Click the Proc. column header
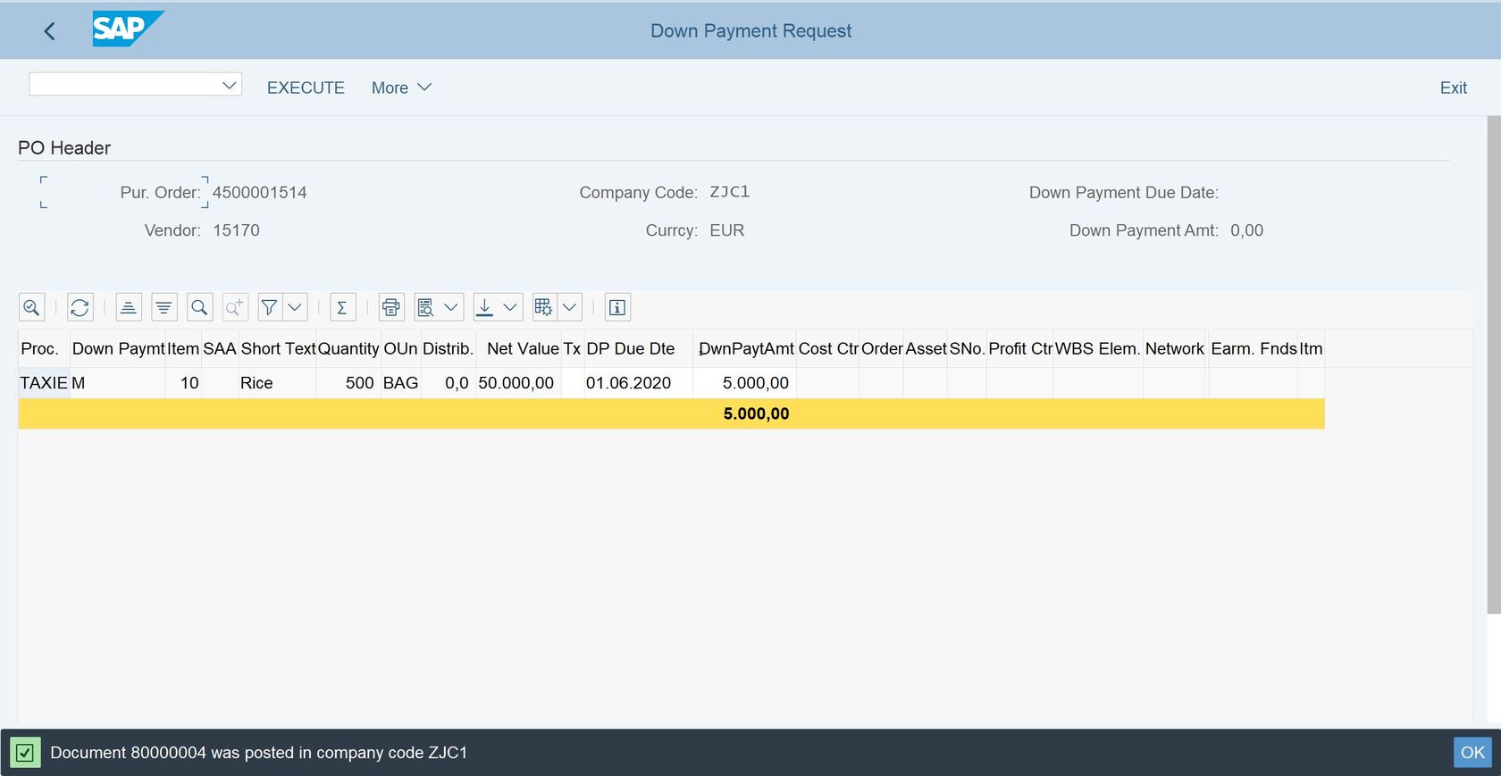1501x776 pixels. coord(43,349)
